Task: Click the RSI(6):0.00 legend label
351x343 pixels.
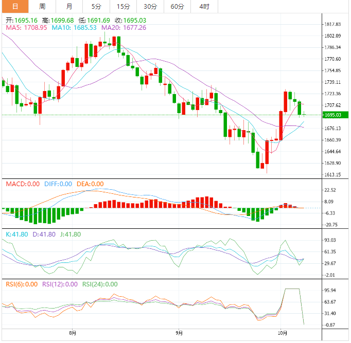Action: pos(22,284)
